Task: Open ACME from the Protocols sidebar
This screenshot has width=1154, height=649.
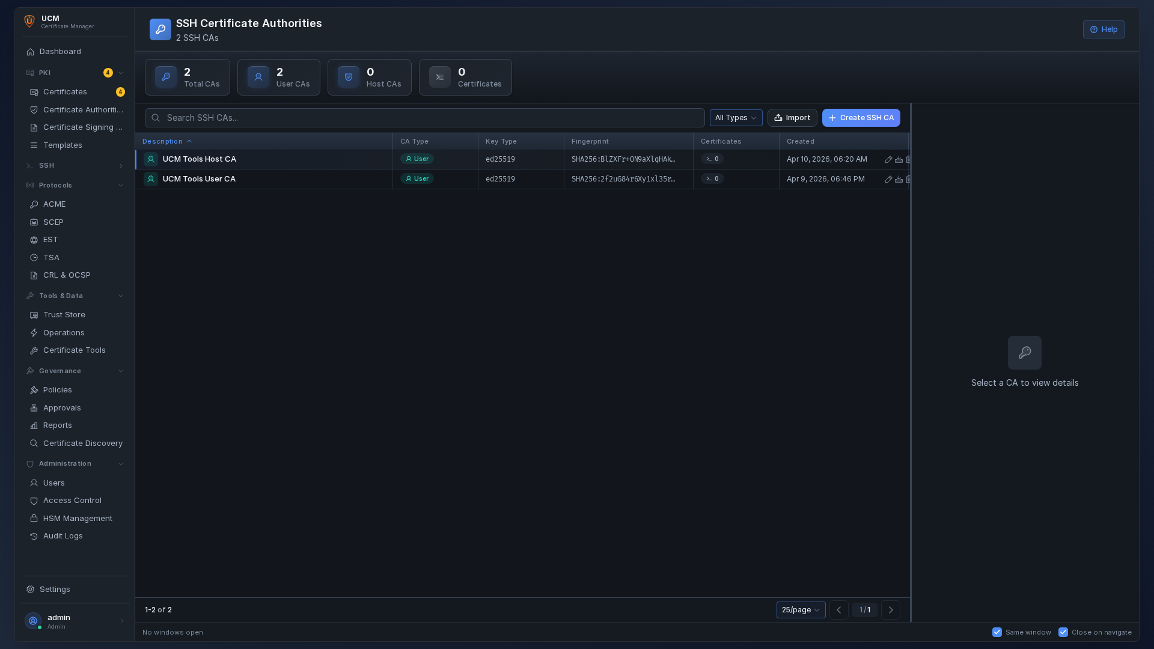Action: click(x=54, y=204)
